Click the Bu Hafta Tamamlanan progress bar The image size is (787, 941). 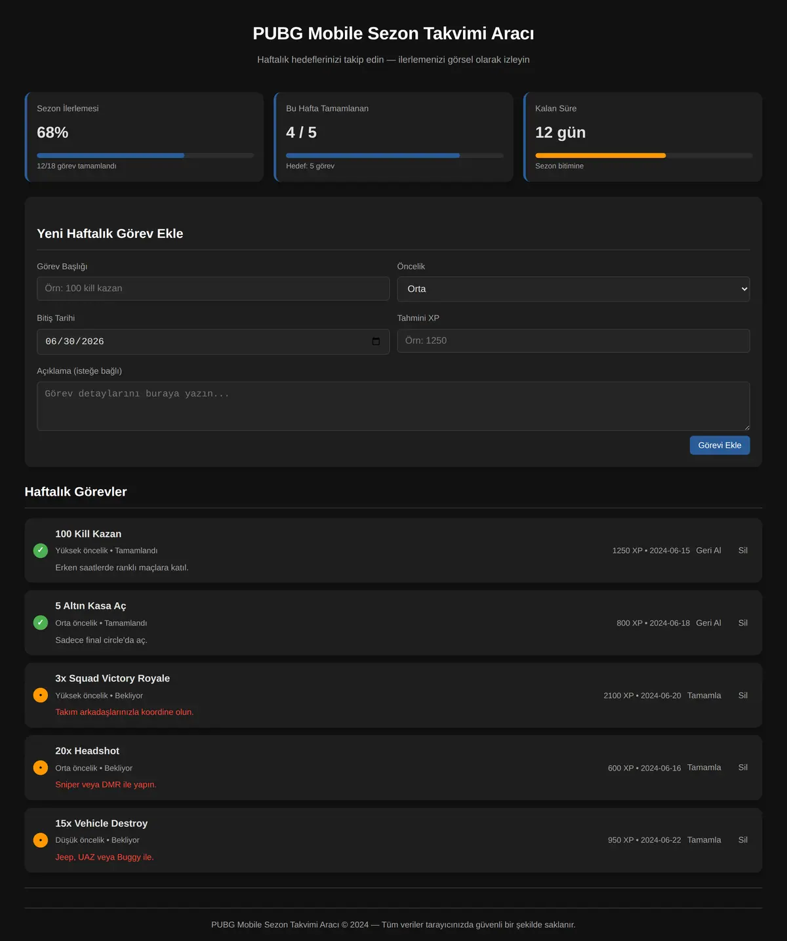click(x=395, y=155)
